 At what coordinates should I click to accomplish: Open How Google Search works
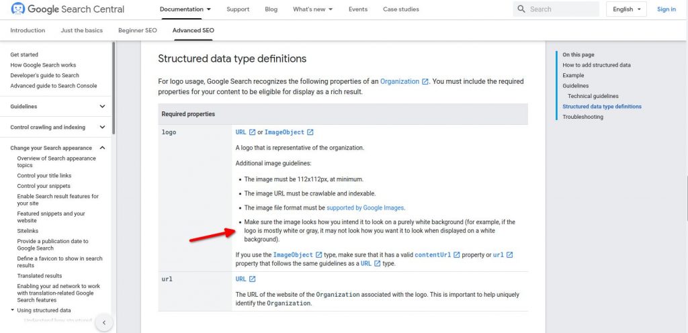pyautogui.click(x=43, y=65)
